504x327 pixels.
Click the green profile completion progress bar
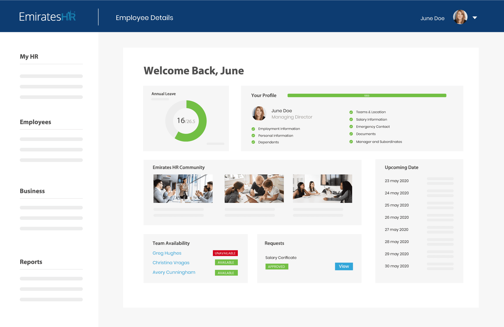pos(367,95)
